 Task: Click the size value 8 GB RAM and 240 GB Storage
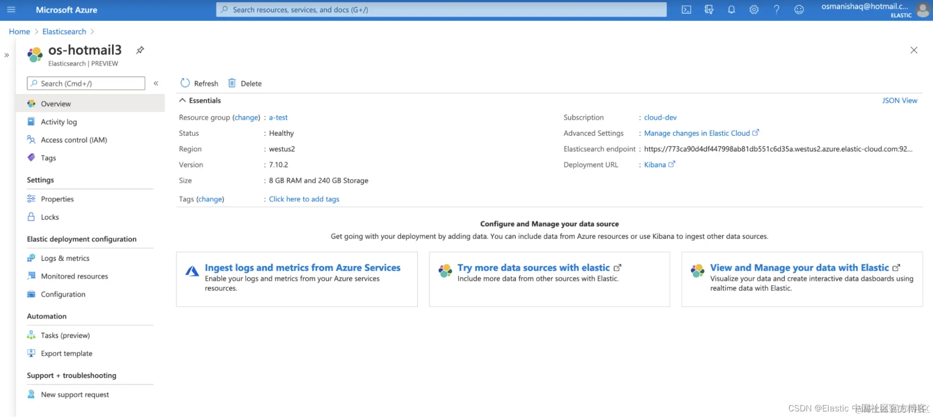(318, 181)
